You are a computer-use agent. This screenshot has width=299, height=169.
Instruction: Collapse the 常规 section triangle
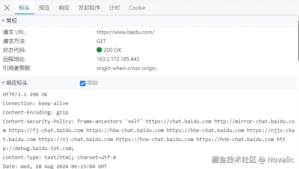point(3,21)
